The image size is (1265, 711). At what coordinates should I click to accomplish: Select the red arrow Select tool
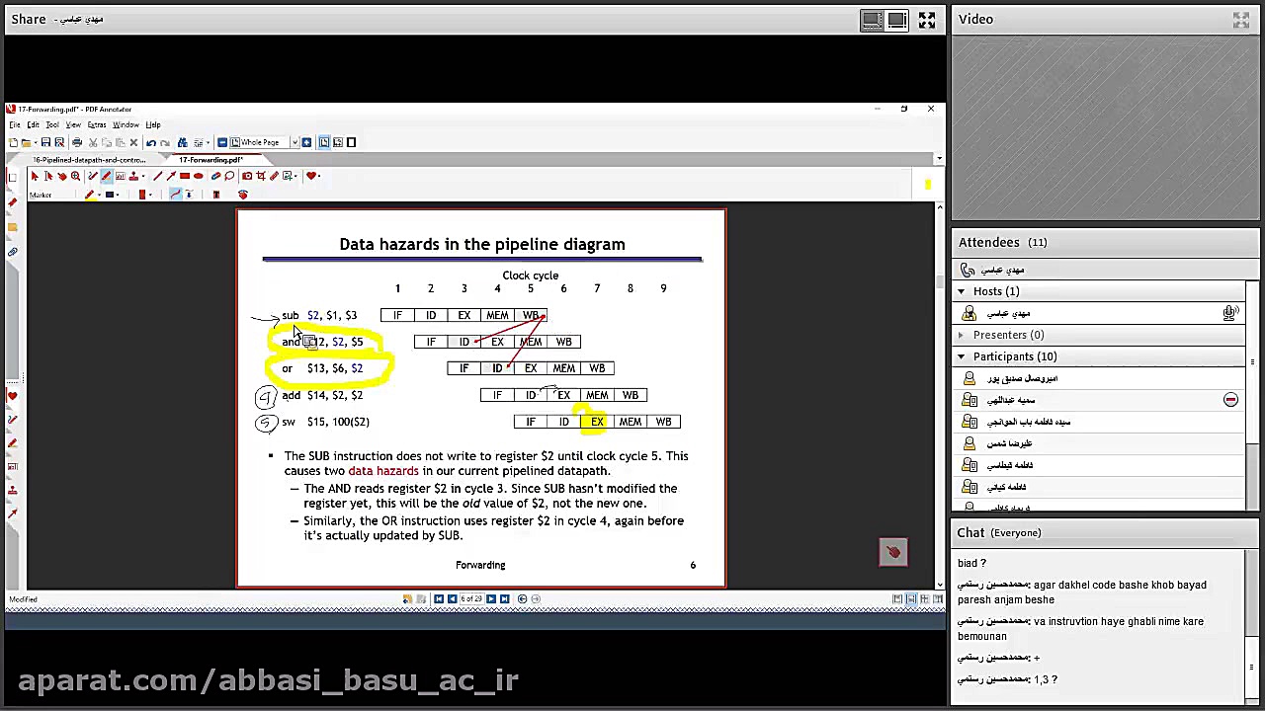(35, 176)
